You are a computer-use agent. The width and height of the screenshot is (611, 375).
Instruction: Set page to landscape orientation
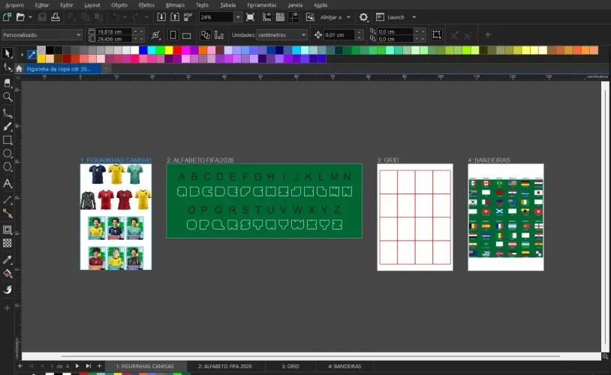187,35
